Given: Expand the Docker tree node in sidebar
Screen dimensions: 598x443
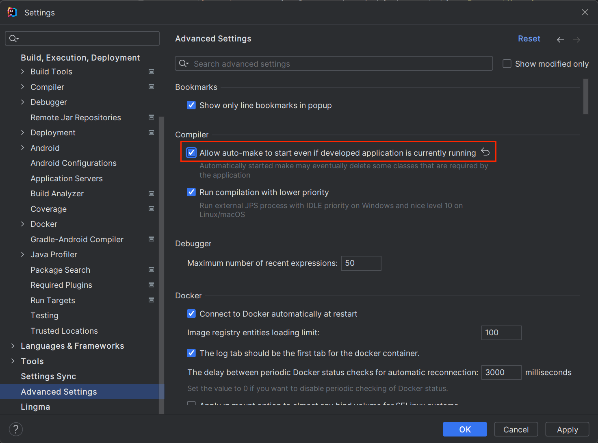Looking at the screenshot, I should click(23, 224).
